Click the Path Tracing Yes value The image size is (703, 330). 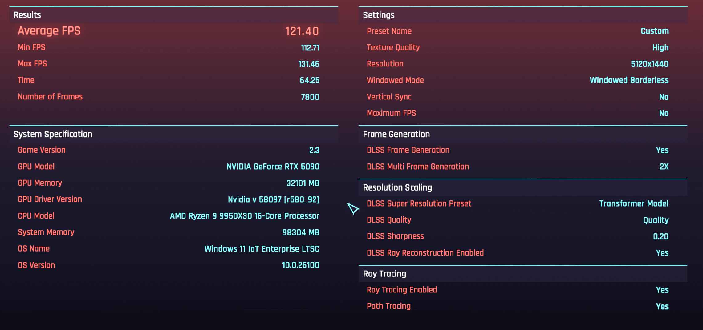tap(662, 306)
